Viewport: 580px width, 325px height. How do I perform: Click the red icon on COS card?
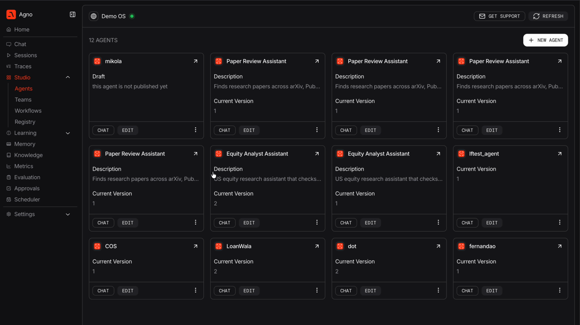(x=97, y=246)
